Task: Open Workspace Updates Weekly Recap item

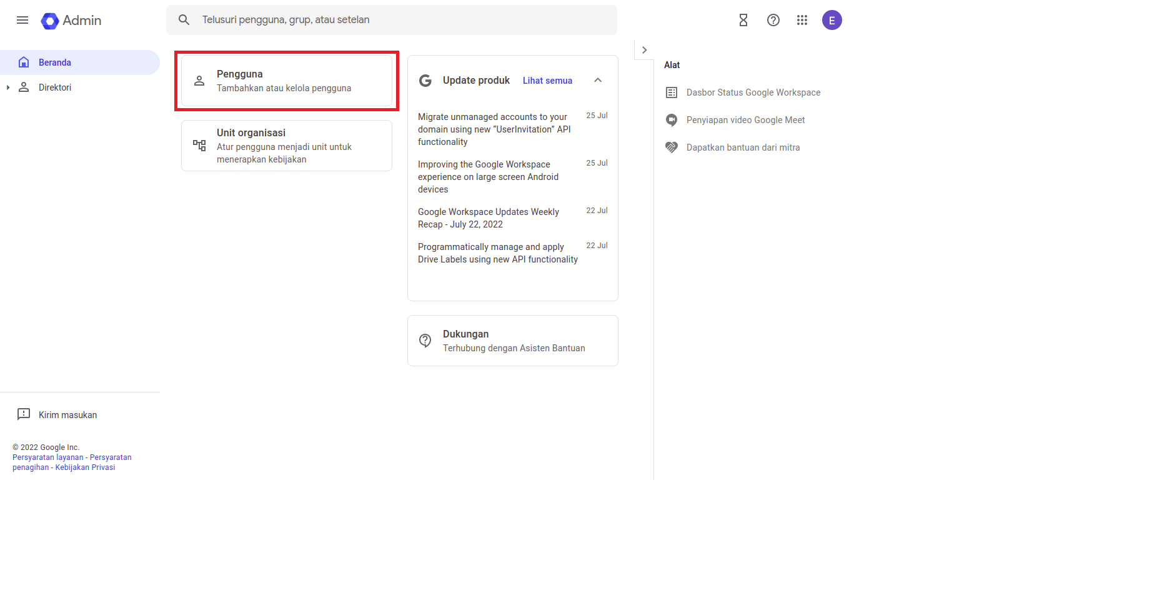Action: (x=489, y=218)
